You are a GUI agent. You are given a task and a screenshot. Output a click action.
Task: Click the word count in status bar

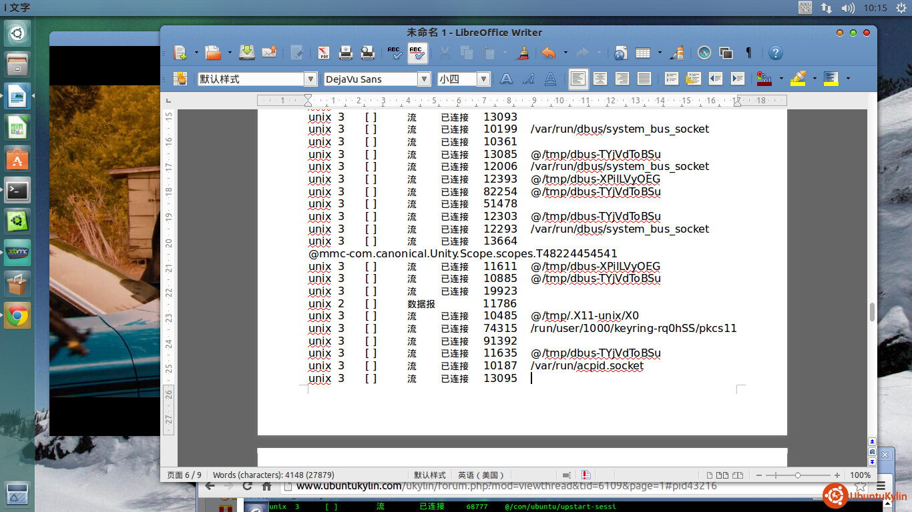(273, 475)
